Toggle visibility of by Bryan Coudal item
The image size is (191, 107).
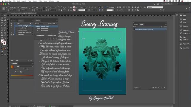click(x=11, y=30)
